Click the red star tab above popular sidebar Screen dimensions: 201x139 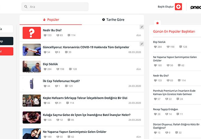pos(157,23)
